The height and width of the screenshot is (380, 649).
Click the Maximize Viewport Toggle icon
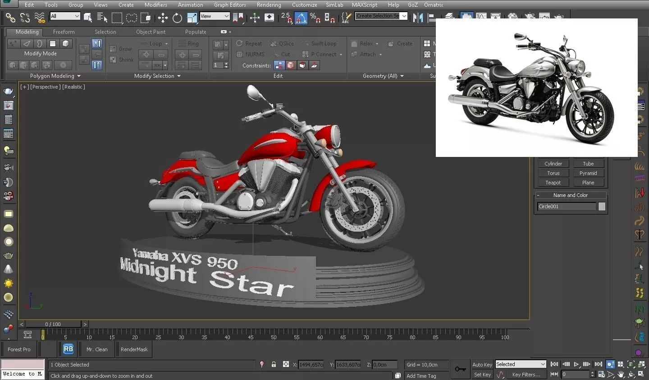640,375
